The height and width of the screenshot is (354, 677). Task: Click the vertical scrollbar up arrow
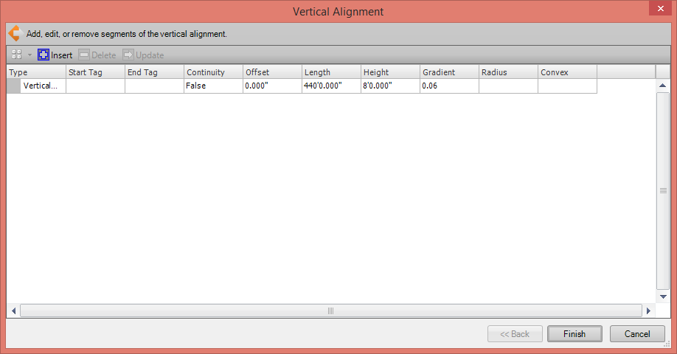(663, 86)
